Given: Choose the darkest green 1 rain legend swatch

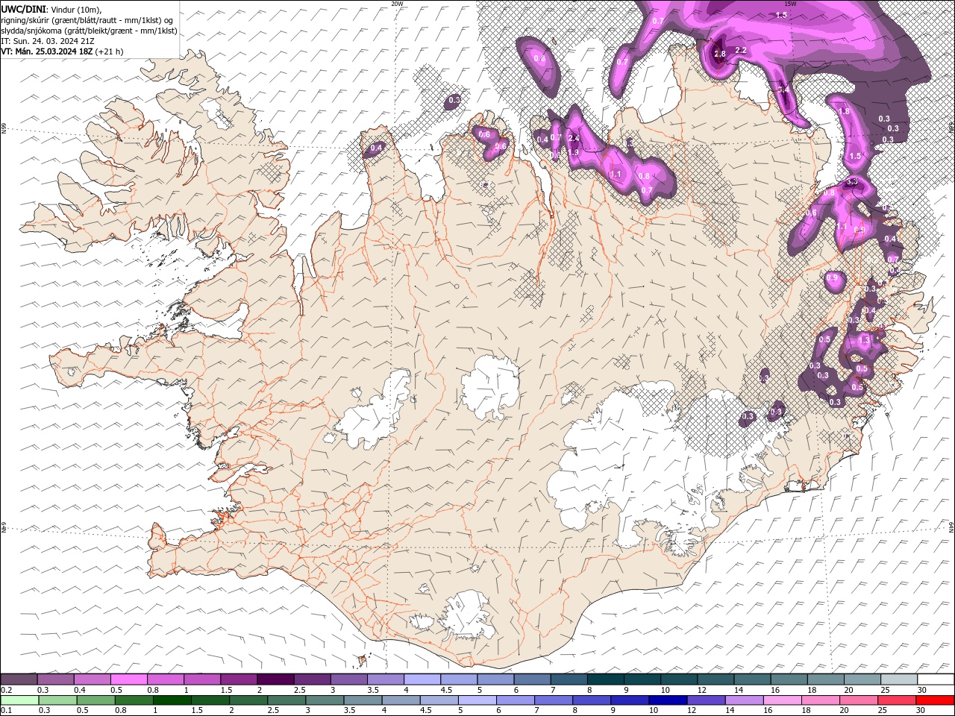Looking at the screenshot, I should [172, 700].
